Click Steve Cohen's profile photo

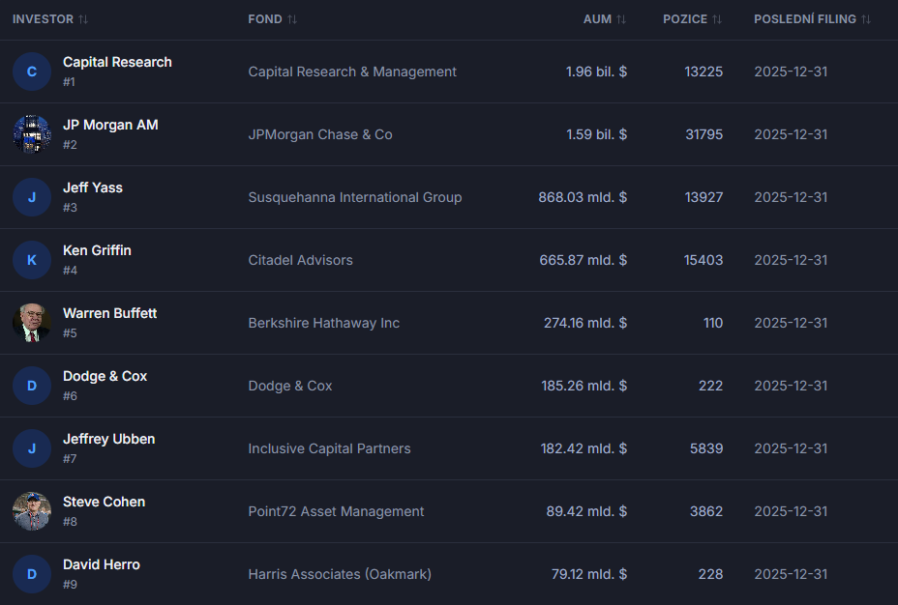tap(32, 511)
